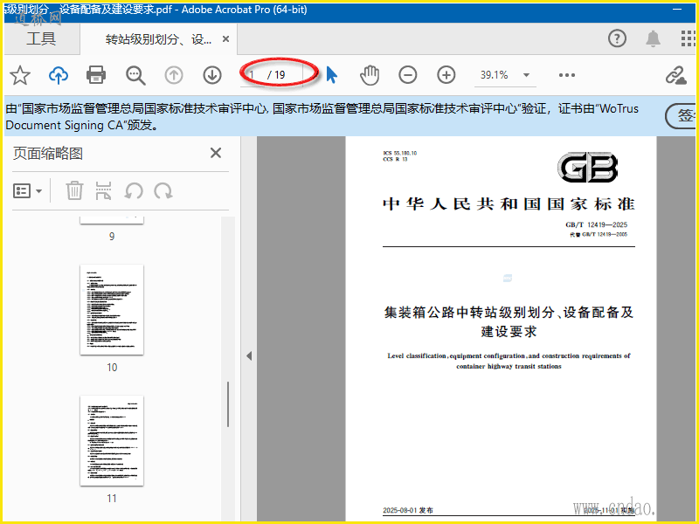Print the document
699x524 pixels.
tap(96, 75)
